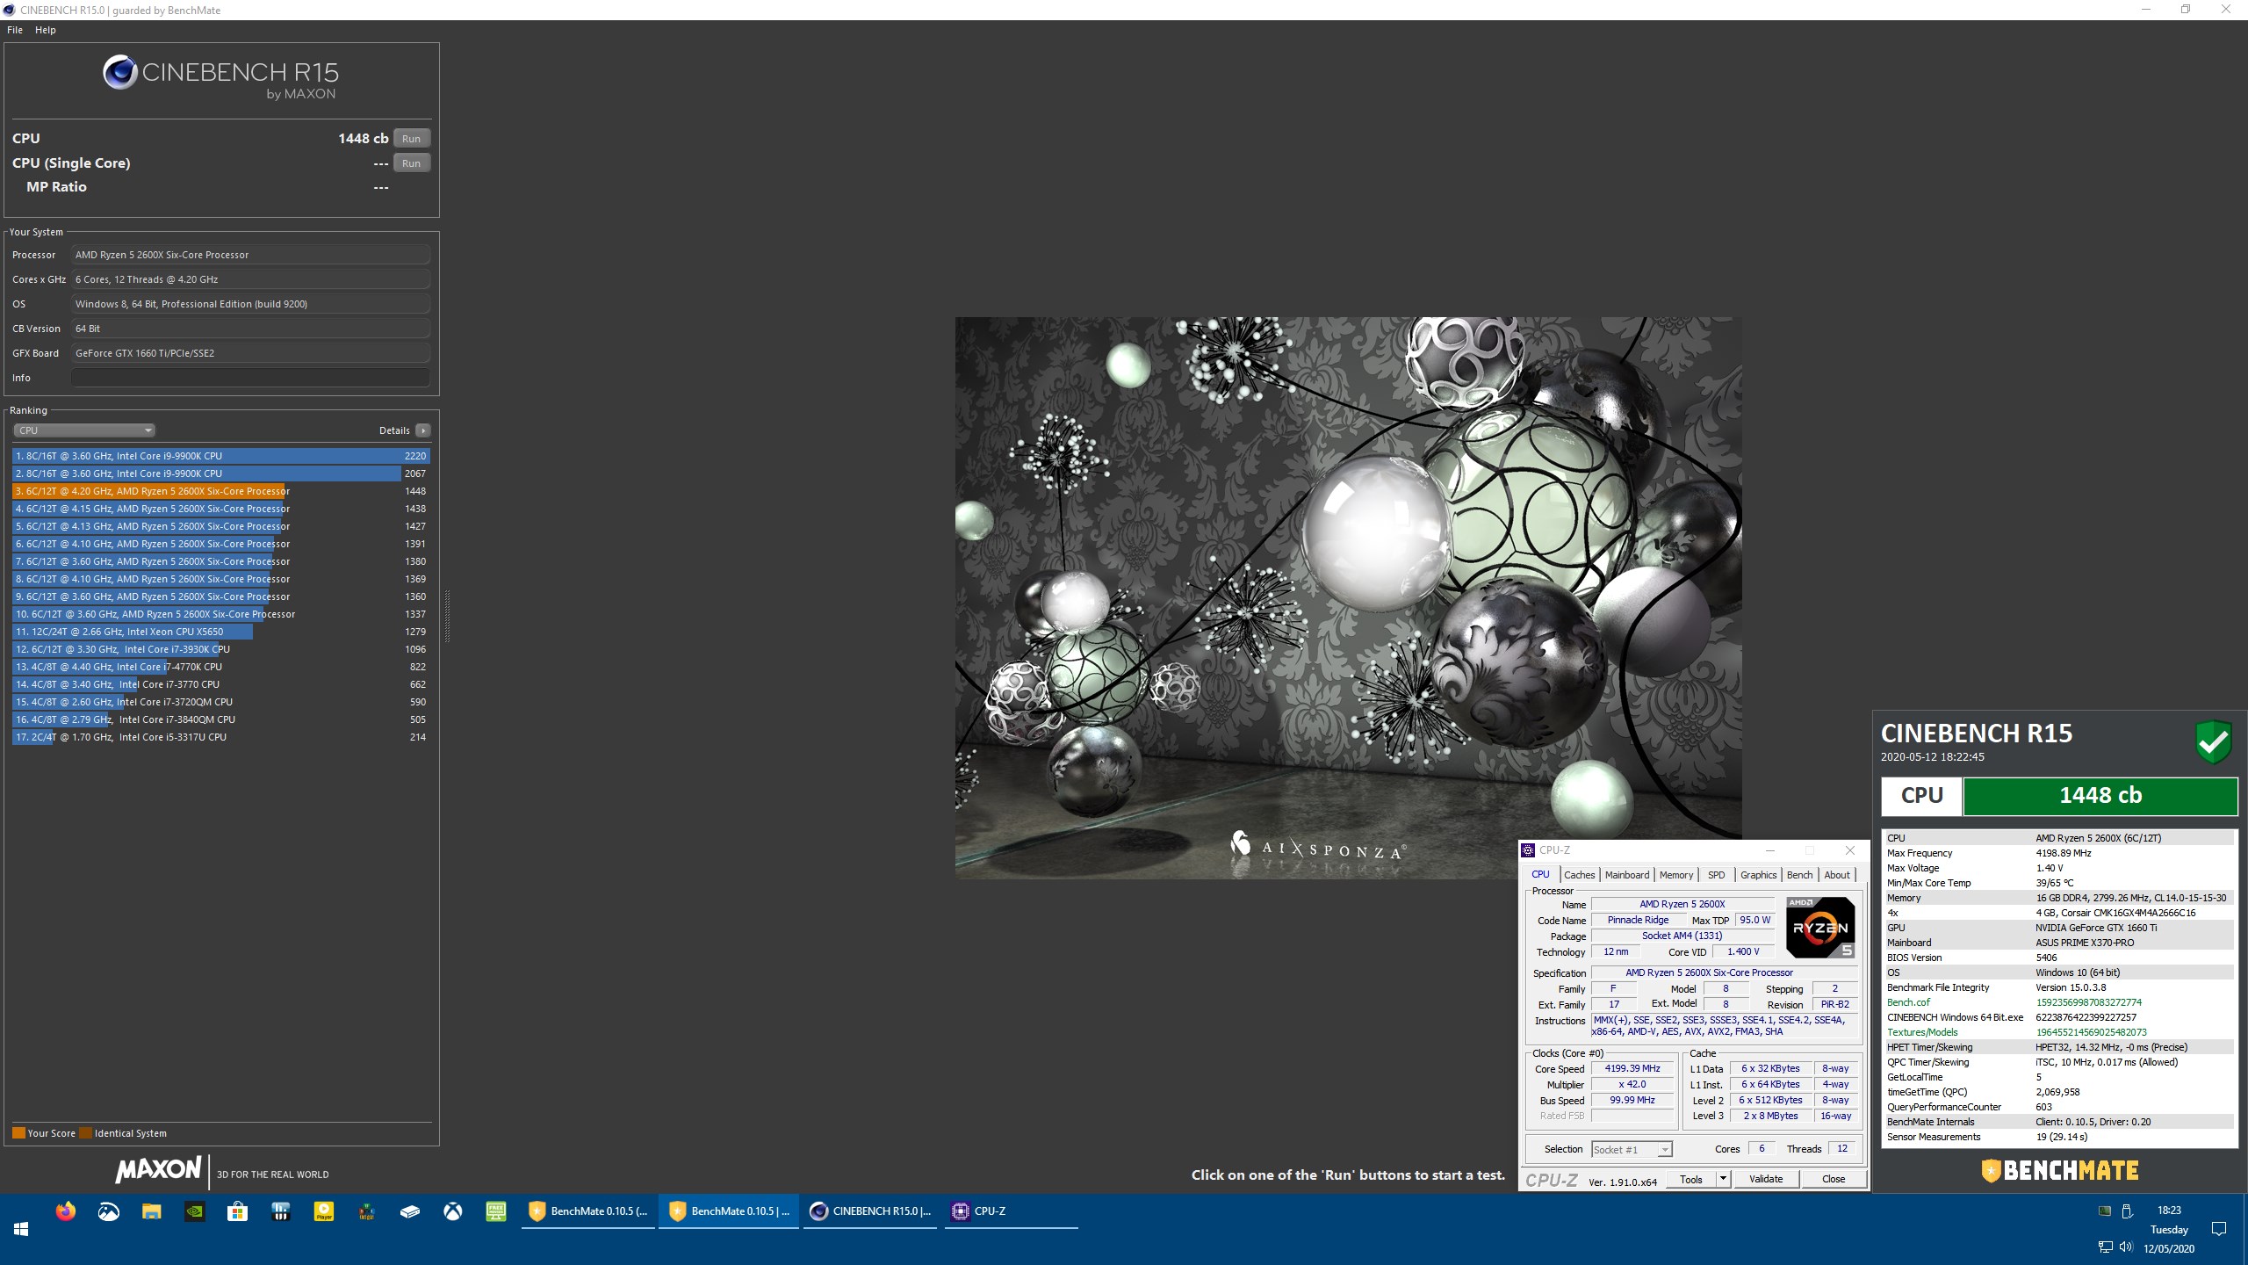Open the white drive icon in taskbar
Screen dimensions: 2248x1265
pyautogui.click(x=410, y=1211)
